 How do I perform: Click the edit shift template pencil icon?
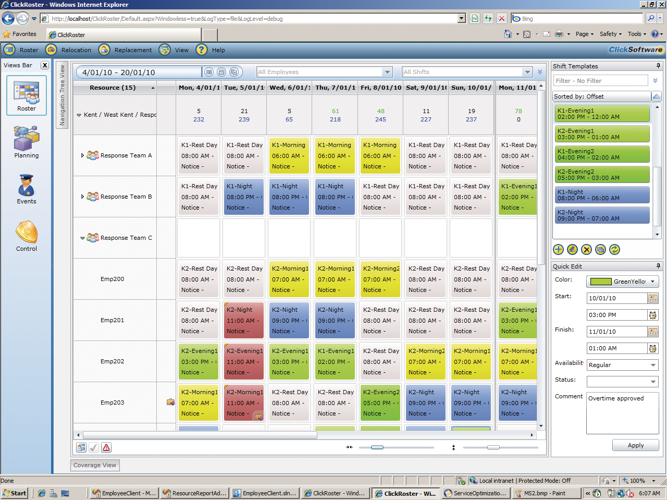click(572, 250)
